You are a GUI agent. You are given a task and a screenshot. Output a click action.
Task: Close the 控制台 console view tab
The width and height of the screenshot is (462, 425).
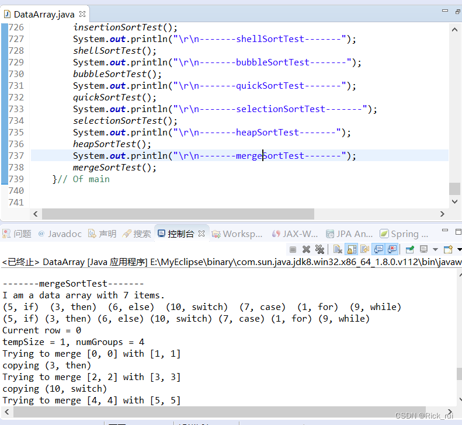[202, 234]
